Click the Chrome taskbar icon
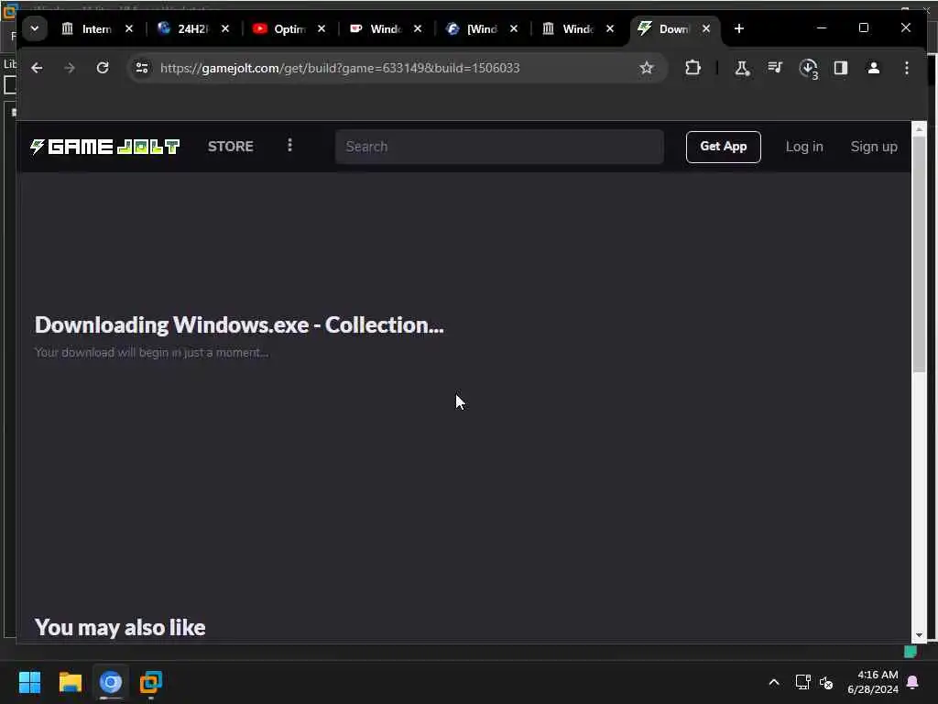 coord(111,682)
